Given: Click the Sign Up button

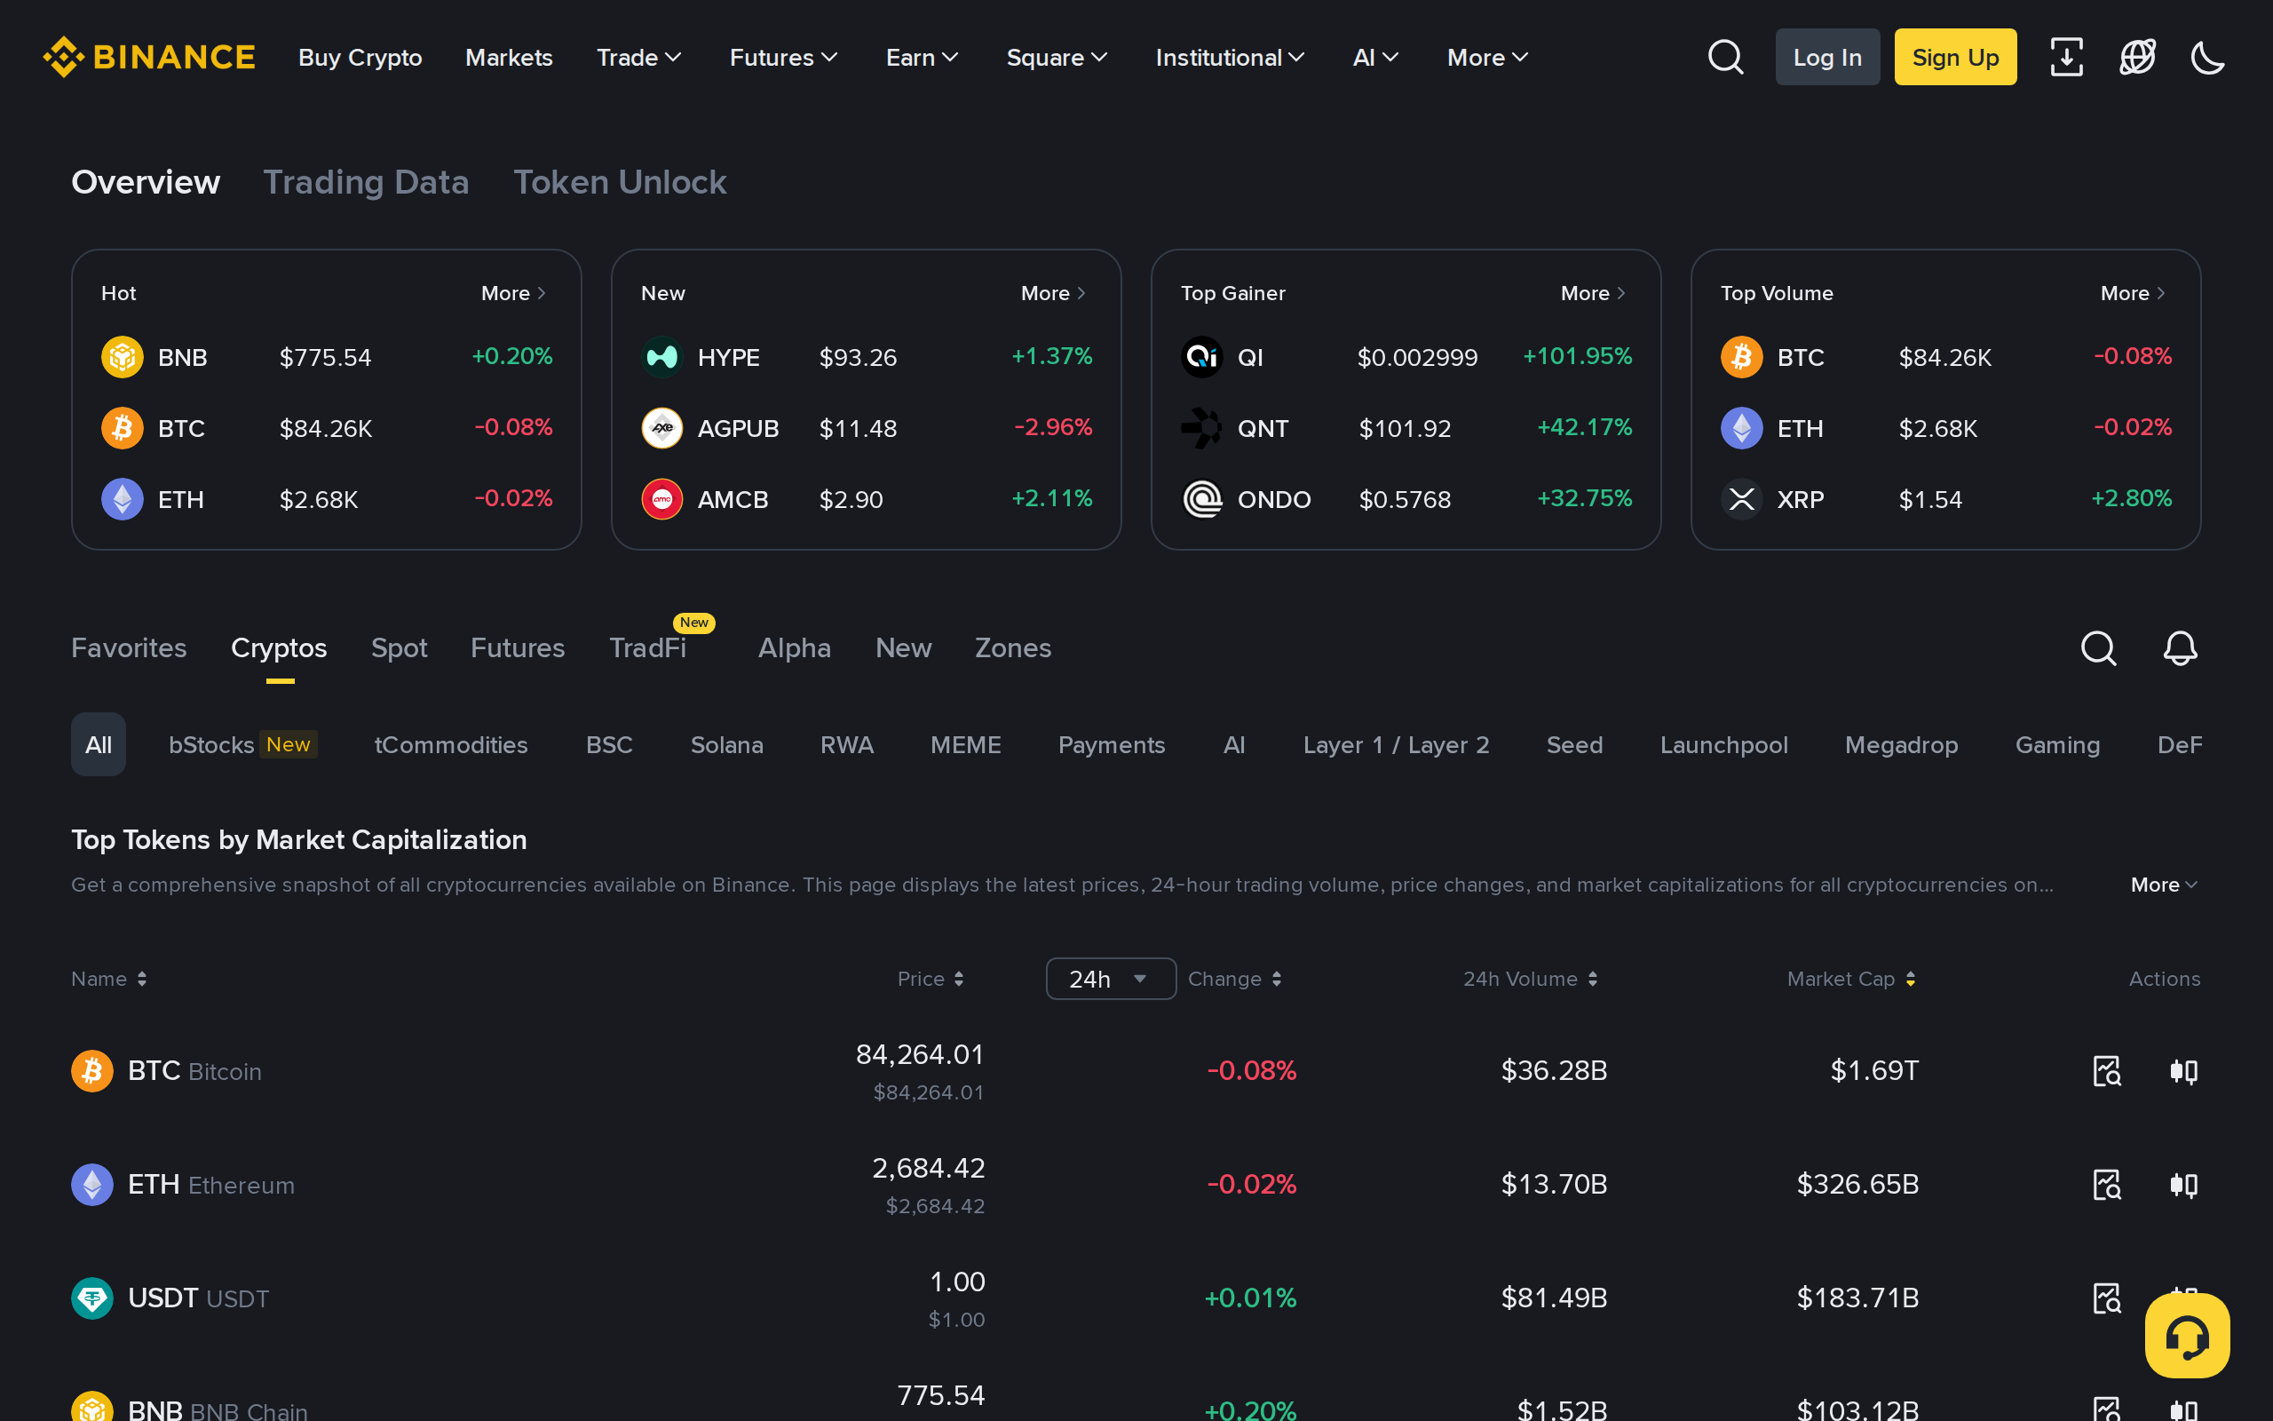Looking at the screenshot, I should (x=1955, y=58).
